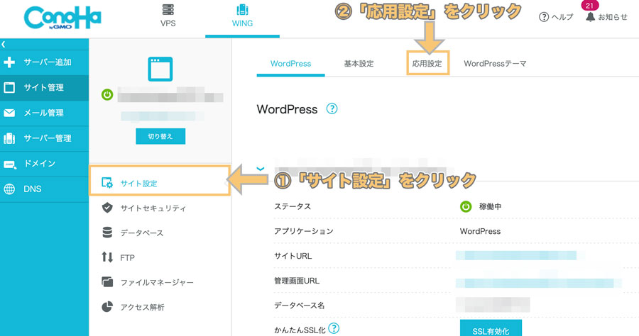Collapse the site details chevron

tap(261, 169)
